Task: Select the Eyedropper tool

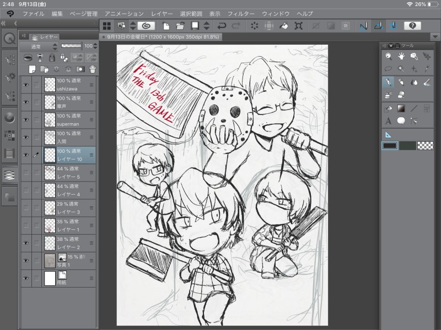Action: [x=427, y=68]
